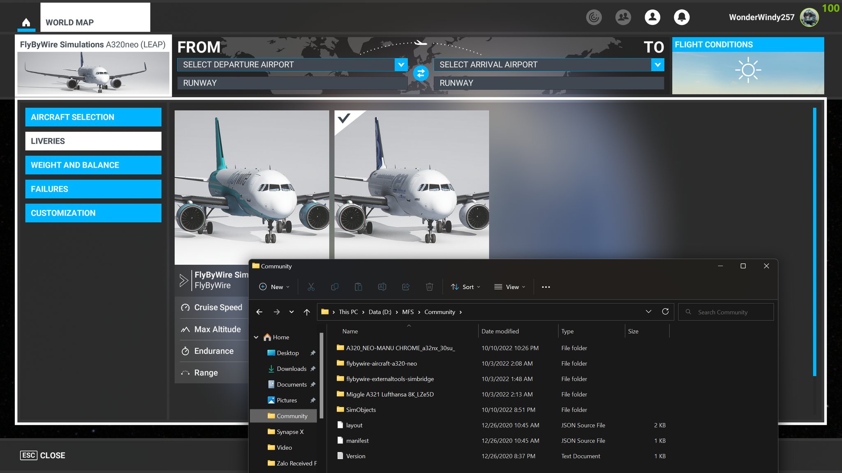The width and height of the screenshot is (842, 473).
Task: Select the teal FlyByWire livery thumbnail
Action: 252,187
